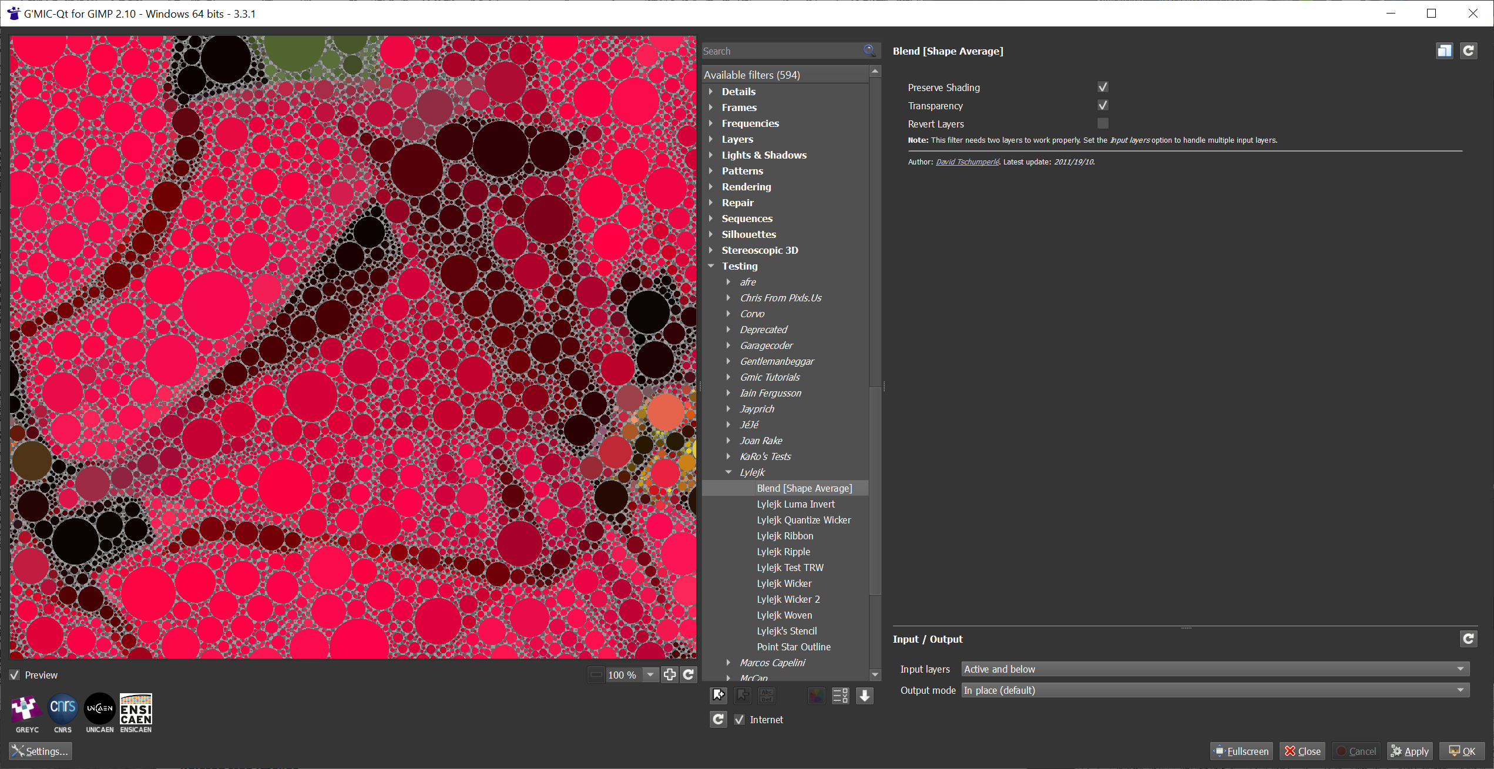
Task: Select the Point Star Outline filter
Action: pos(794,647)
